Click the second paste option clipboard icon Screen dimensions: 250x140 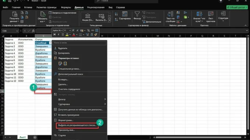pos(65,63)
